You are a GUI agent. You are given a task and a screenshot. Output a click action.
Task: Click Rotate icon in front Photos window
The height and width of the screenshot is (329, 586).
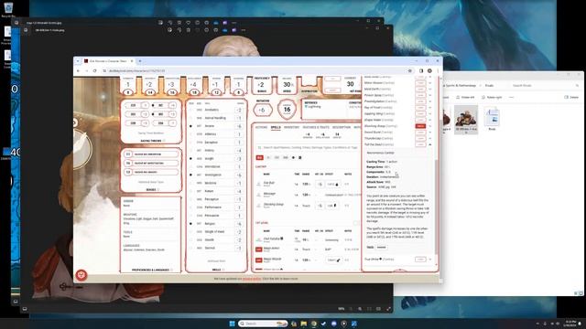(x=179, y=30)
